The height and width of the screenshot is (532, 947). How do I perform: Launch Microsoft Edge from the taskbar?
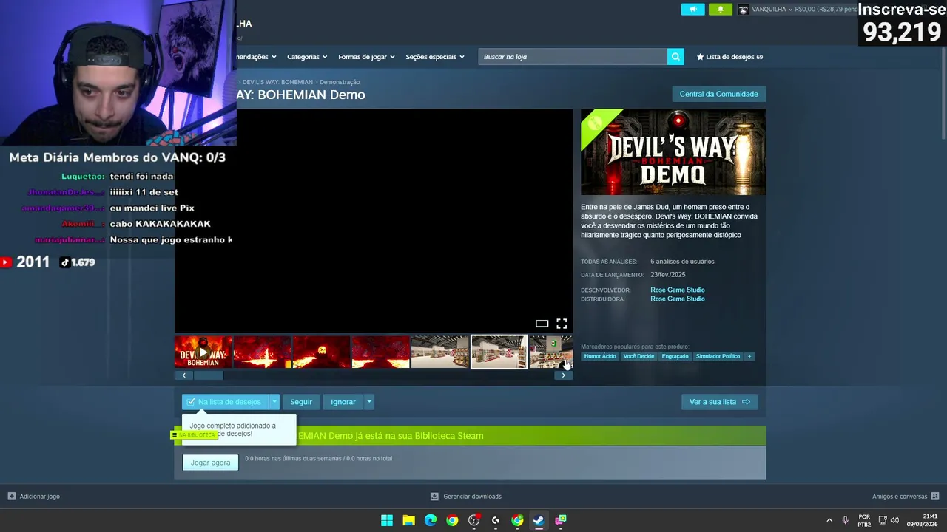[x=431, y=520]
